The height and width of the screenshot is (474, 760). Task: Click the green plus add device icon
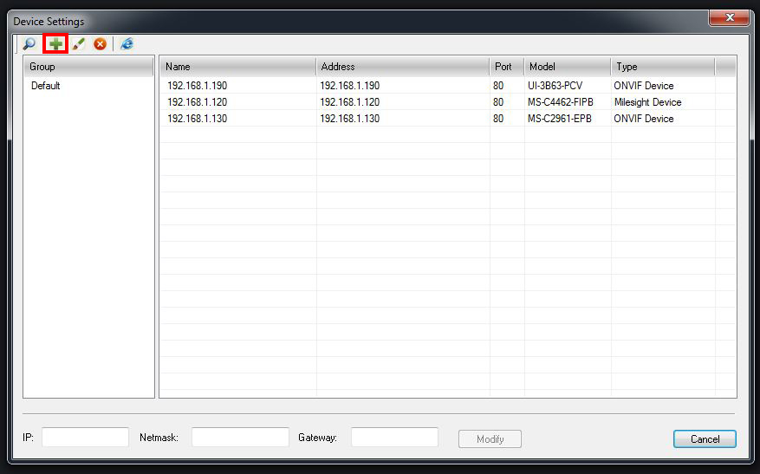[x=55, y=44]
